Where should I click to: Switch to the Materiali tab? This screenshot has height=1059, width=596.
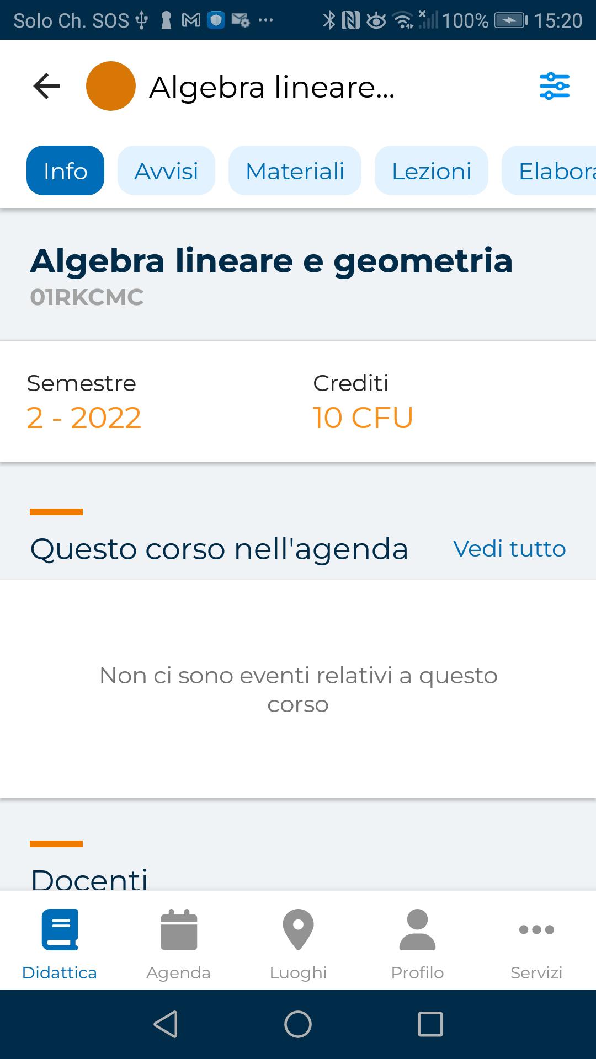pyautogui.click(x=295, y=170)
